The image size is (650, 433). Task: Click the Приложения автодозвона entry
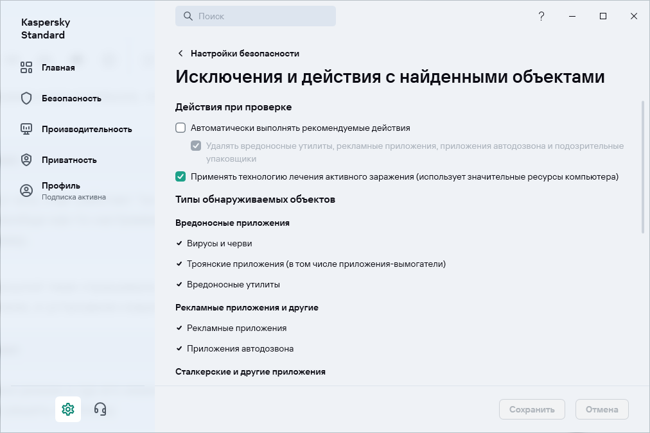pos(240,348)
